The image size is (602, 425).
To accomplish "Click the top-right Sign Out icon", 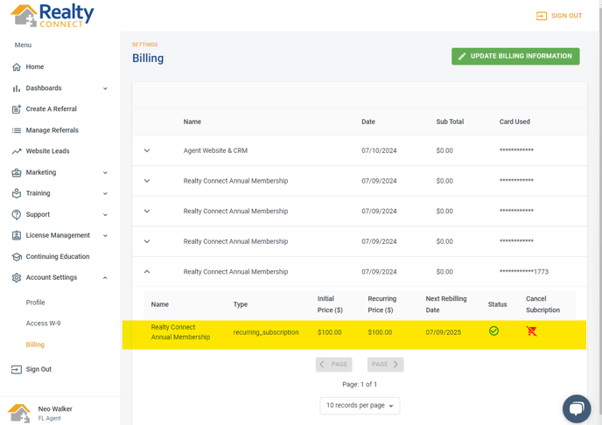I will coord(542,16).
